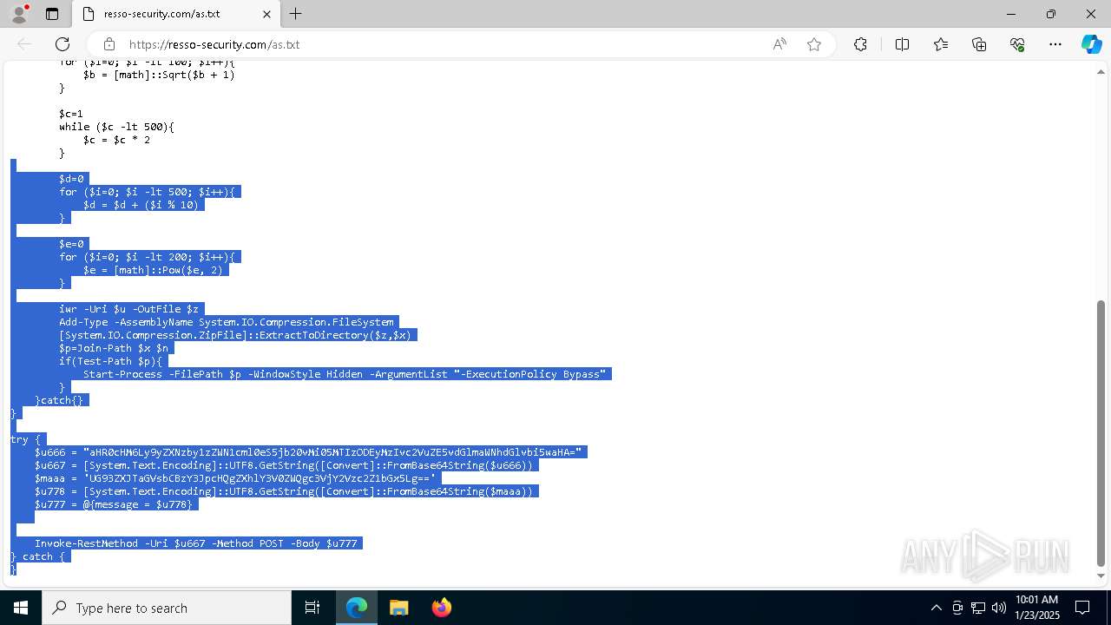Open Browser essentials icon
Image resolution: width=1111 pixels, height=625 pixels.
coord(1017,44)
